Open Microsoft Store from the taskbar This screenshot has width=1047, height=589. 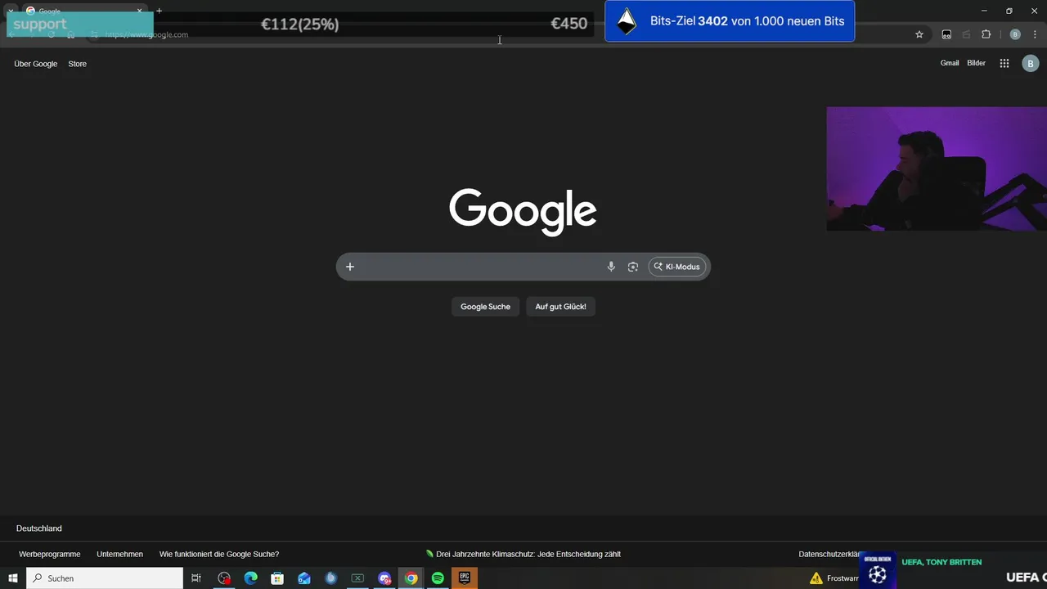[x=277, y=578]
